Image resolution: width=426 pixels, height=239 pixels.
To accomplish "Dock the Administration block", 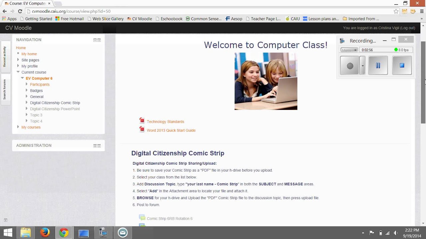I will [x=99, y=146].
